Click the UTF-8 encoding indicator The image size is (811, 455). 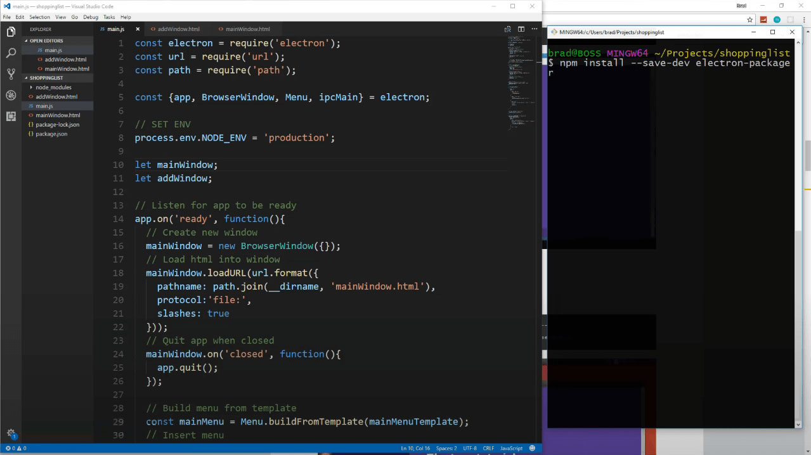(x=469, y=449)
